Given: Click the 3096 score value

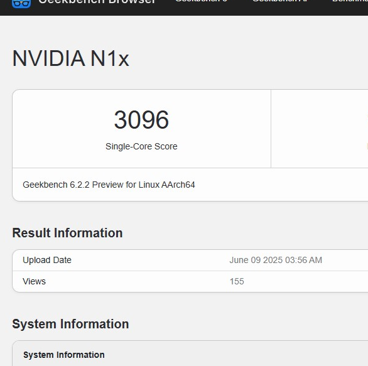Looking at the screenshot, I should (x=141, y=120).
